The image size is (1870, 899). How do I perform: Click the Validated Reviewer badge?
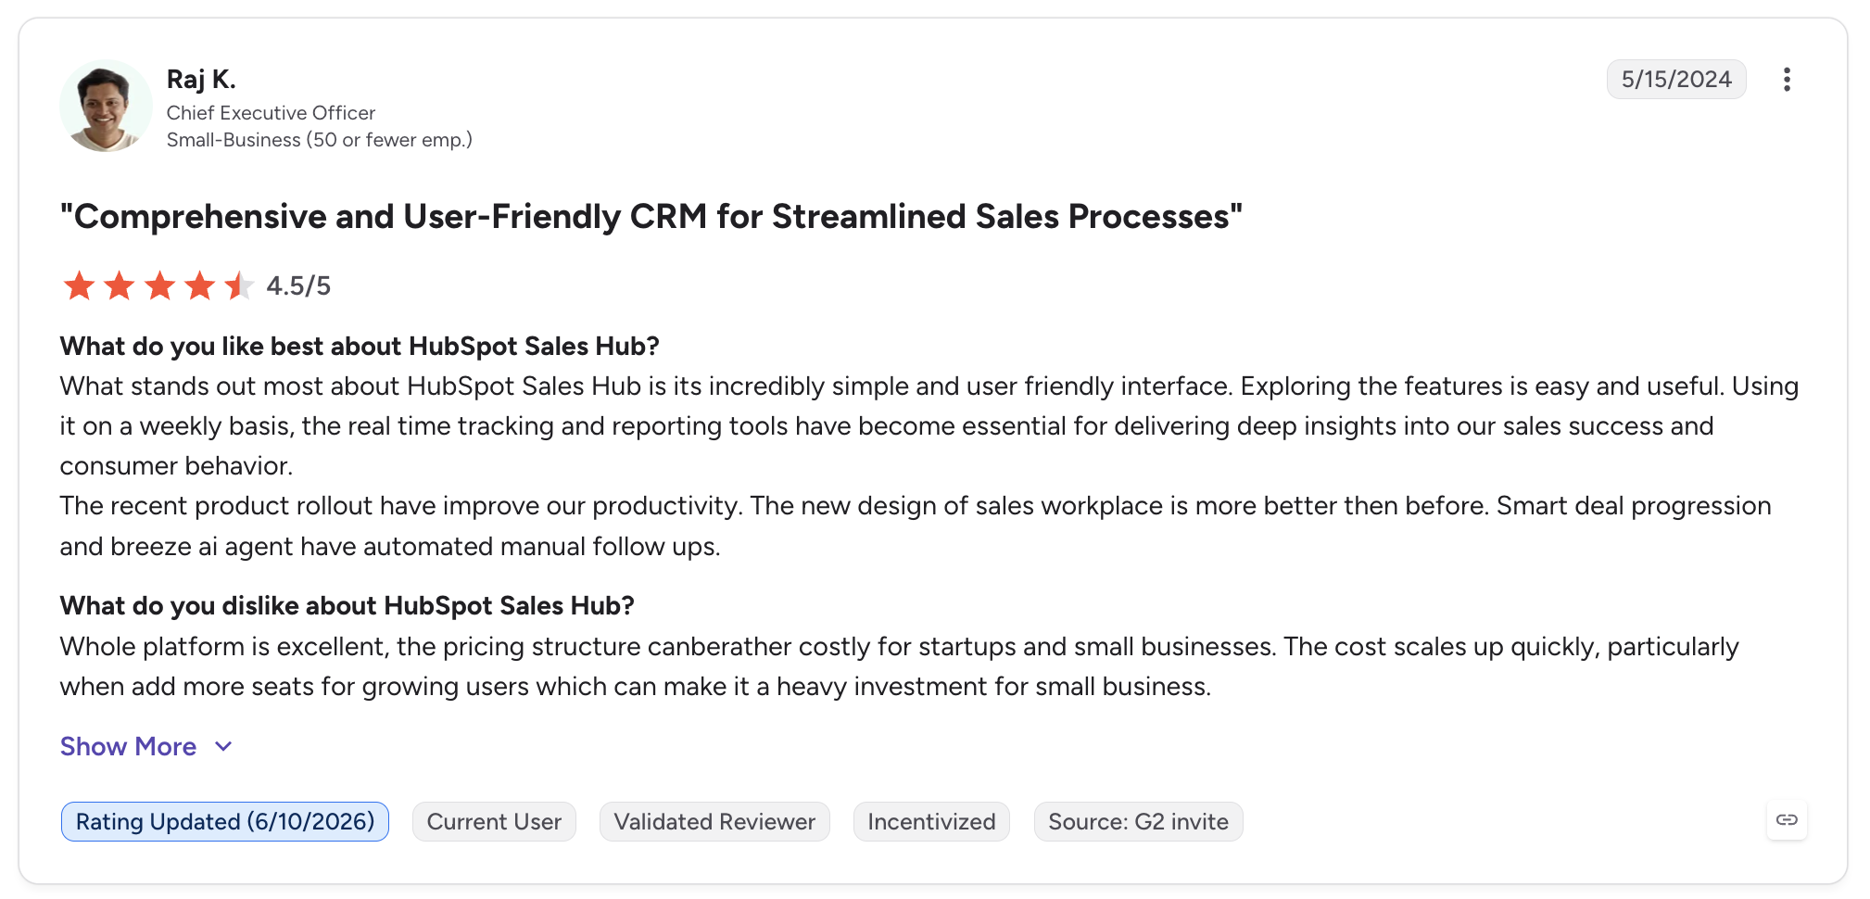[x=714, y=821]
